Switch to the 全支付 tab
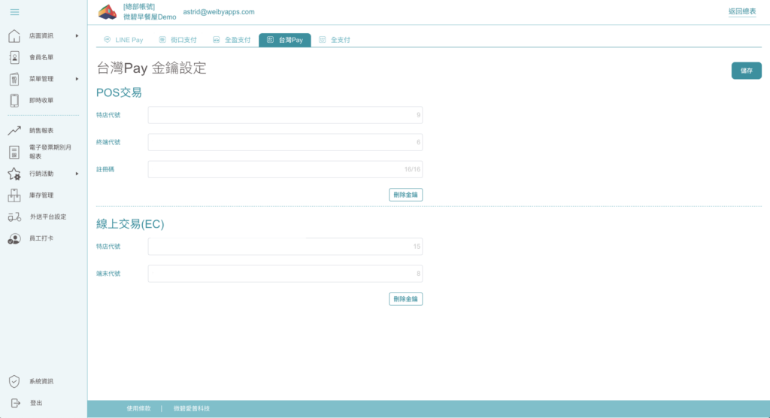The width and height of the screenshot is (770, 418). 335,40
